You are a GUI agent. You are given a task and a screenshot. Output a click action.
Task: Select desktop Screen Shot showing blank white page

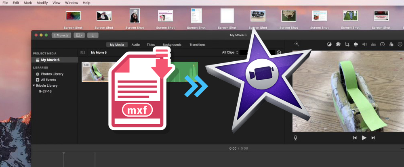point(227,16)
